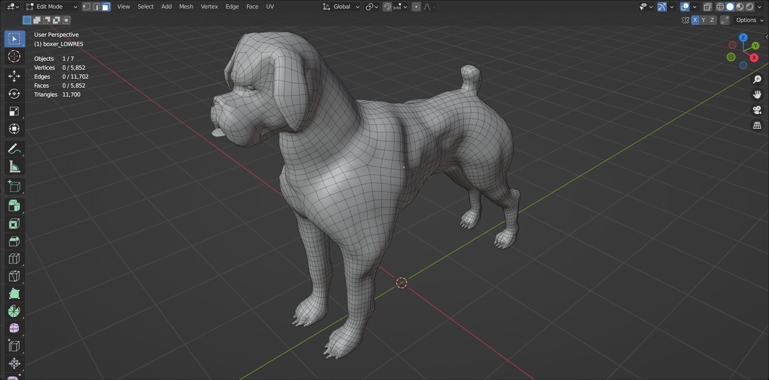Switch to material preview shading

click(740, 7)
